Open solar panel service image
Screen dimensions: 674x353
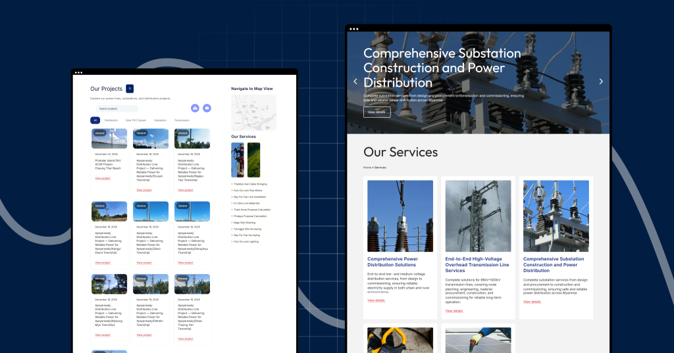click(x=478, y=340)
